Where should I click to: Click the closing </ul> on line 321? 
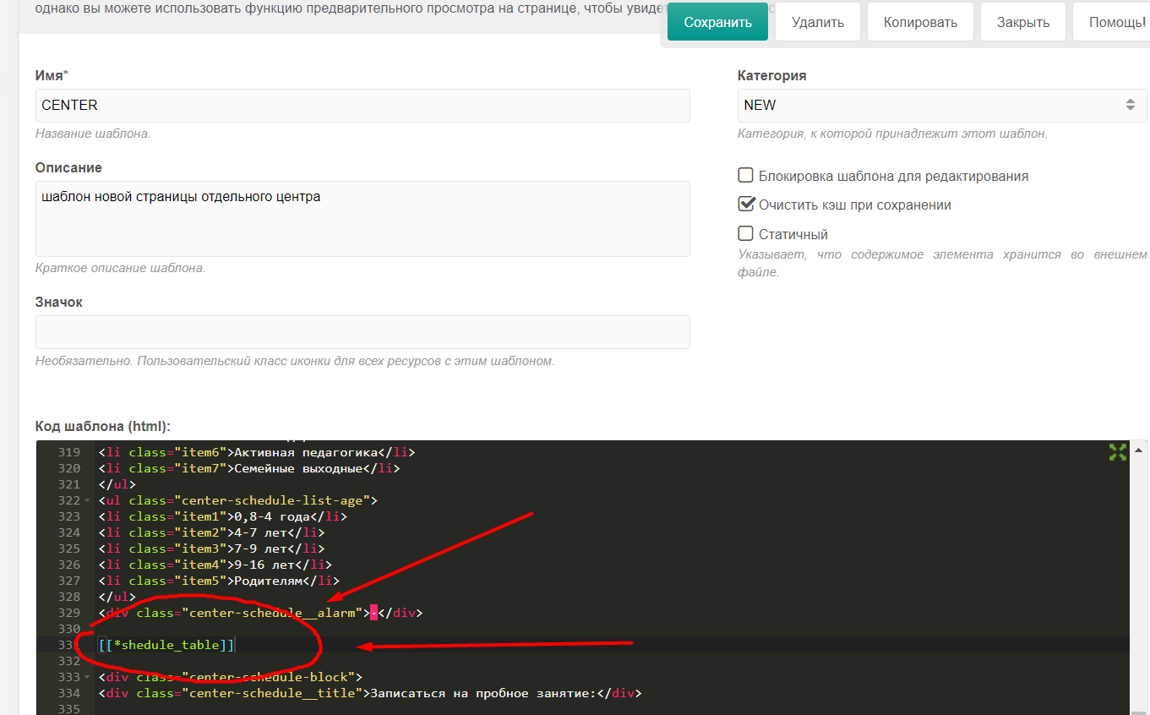[x=117, y=484]
